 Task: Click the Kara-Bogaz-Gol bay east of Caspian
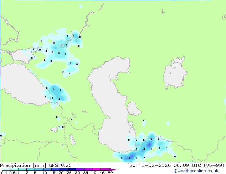pos(133,107)
